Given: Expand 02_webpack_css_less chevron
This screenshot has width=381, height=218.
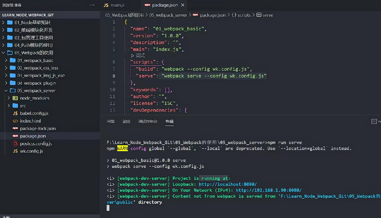Looking at the screenshot, I should (x=6, y=68).
